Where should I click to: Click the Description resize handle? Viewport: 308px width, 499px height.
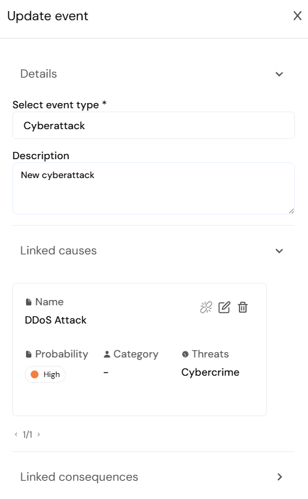pos(291,211)
